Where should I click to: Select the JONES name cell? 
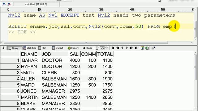tap(31, 91)
